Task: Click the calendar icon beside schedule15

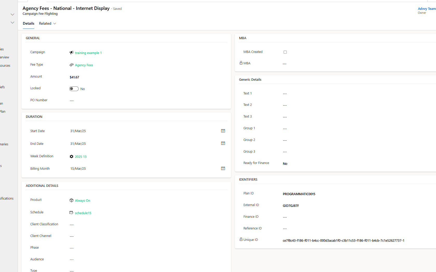Action: [x=71, y=213]
